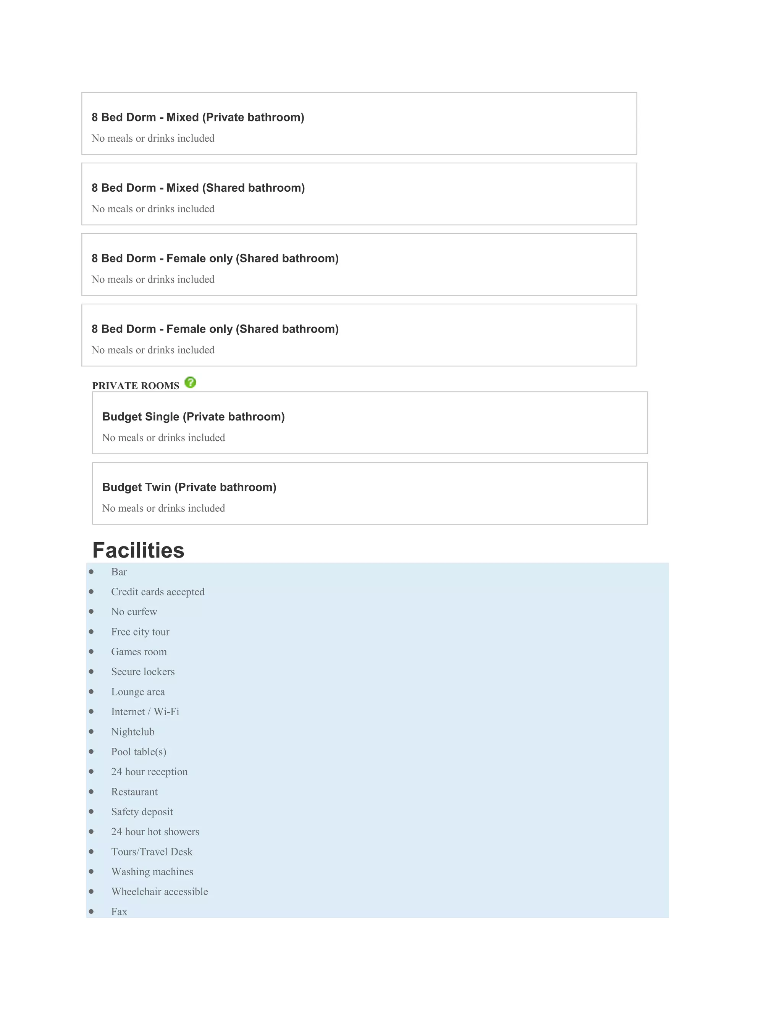The height and width of the screenshot is (1012, 782).
Task: Click the Facilities heading
Action: pos(138,550)
